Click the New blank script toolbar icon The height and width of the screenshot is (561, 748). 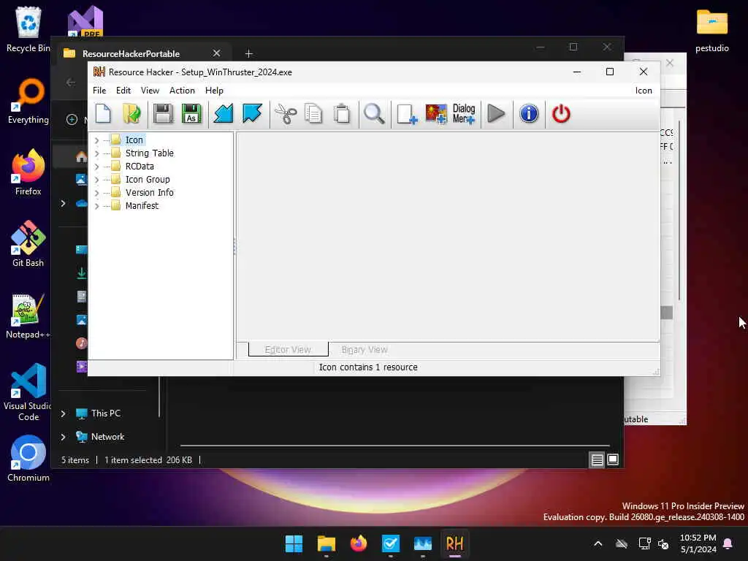(x=103, y=114)
